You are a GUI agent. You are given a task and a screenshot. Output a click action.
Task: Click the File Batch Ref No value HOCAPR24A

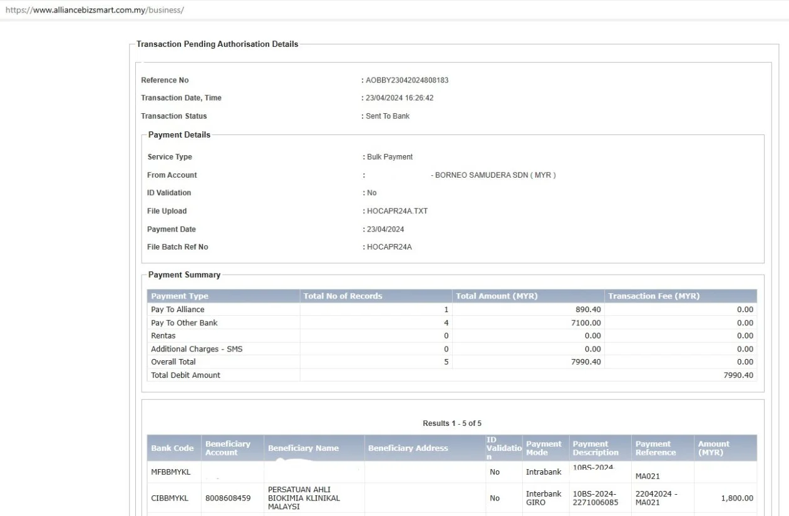coord(389,247)
